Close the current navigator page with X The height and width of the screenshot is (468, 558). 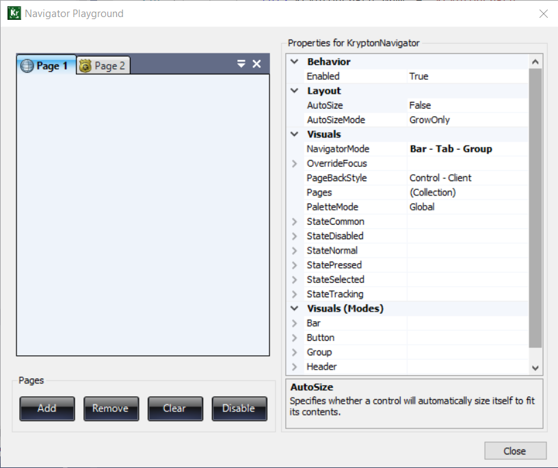point(256,64)
